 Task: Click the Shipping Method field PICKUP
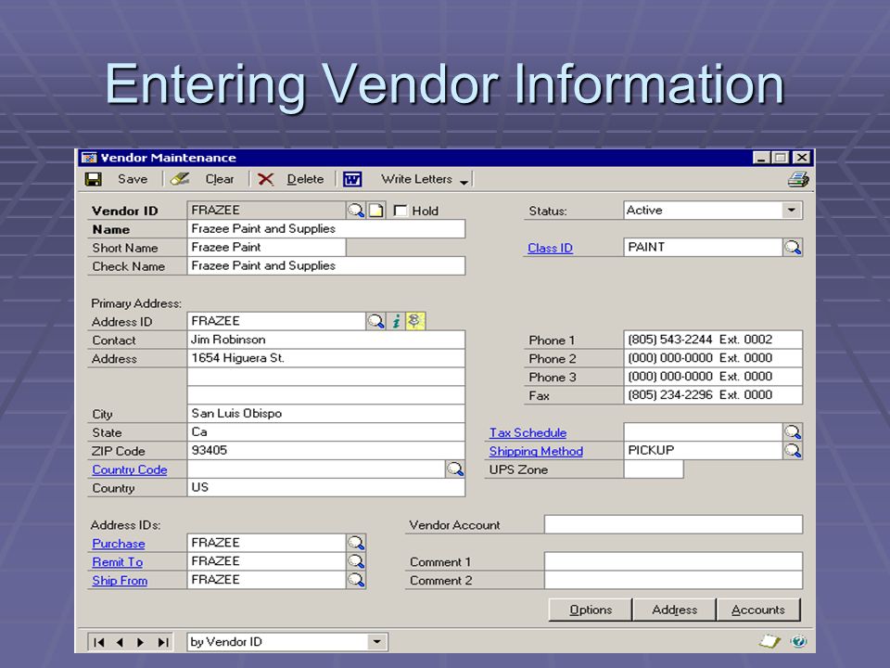point(703,451)
